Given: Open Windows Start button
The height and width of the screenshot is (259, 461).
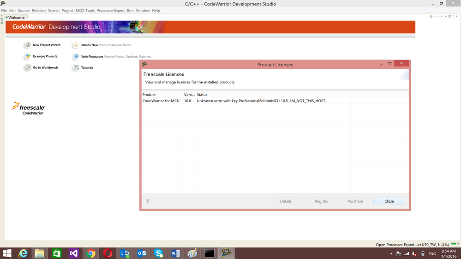Looking at the screenshot, I should (x=7, y=253).
